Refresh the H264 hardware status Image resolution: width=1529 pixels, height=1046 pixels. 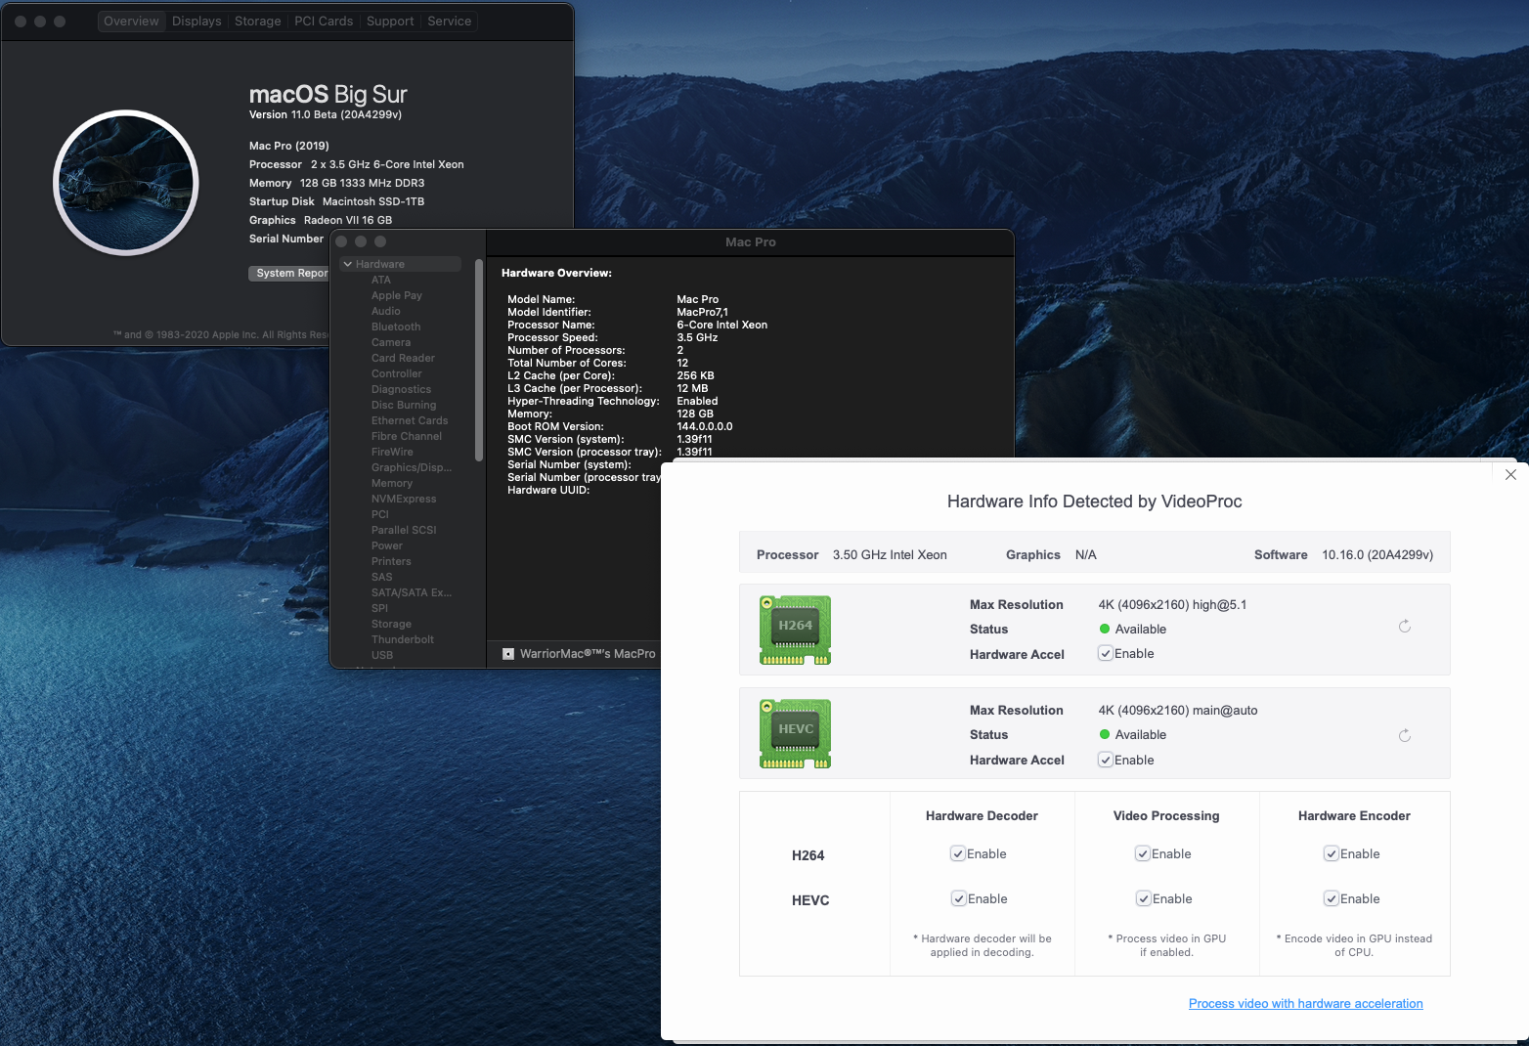pos(1404,627)
